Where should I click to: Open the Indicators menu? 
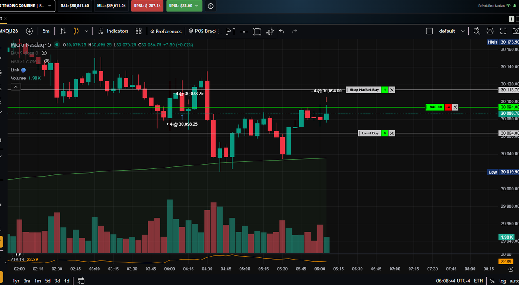[x=113, y=31]
